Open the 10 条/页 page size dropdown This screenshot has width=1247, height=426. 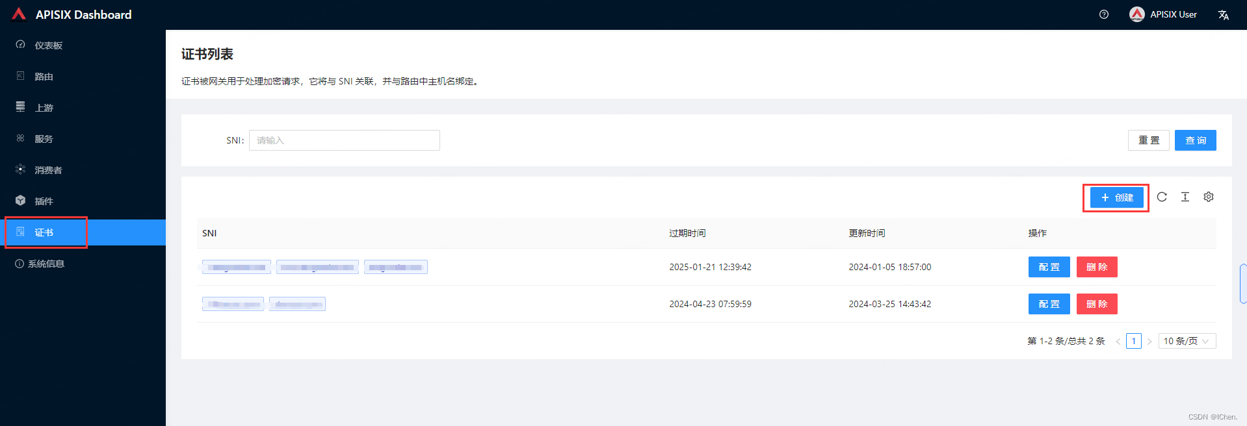point(1187,341)
